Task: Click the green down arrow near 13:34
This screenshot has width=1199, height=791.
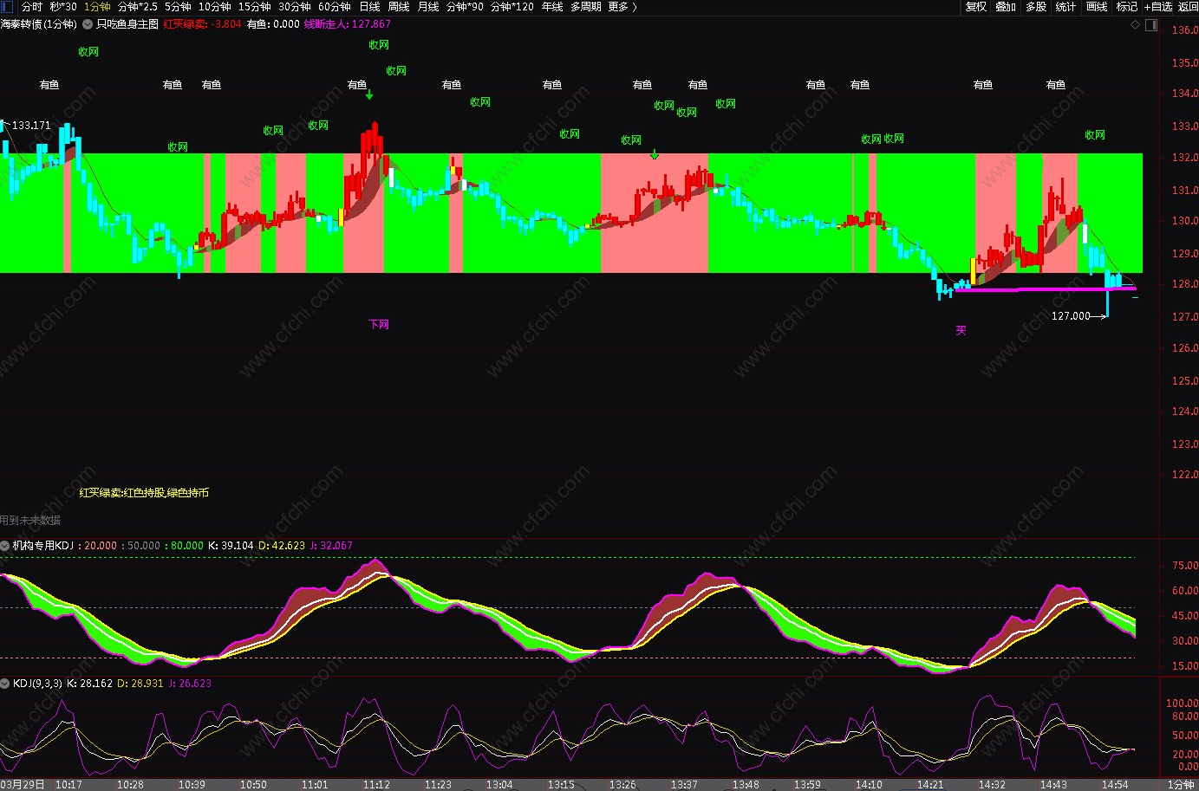Action: (655, 155)
